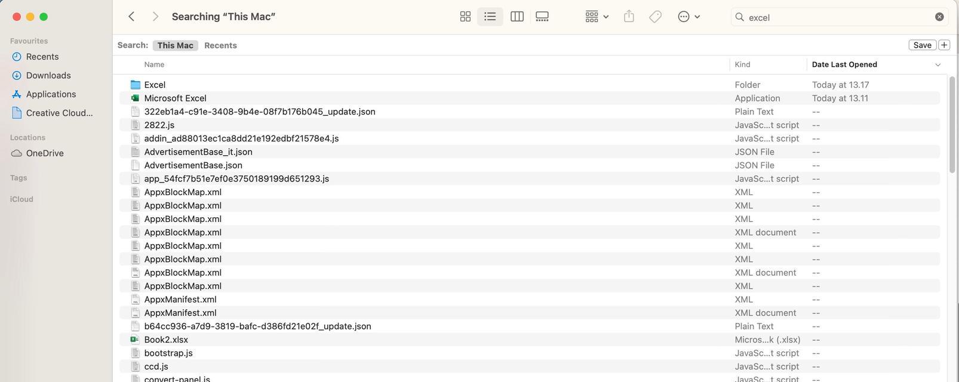Select file 322eb1a4-c91e-3408-9b4e-08f7b176b045_update.json
The image size is (959, 382).
tap(260, 112)
